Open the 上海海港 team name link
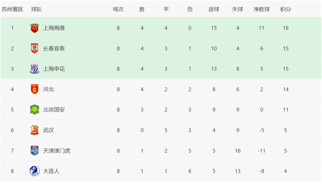Image resolution: width=322 pixels, height=184 pixels. (x=54, y=28)
